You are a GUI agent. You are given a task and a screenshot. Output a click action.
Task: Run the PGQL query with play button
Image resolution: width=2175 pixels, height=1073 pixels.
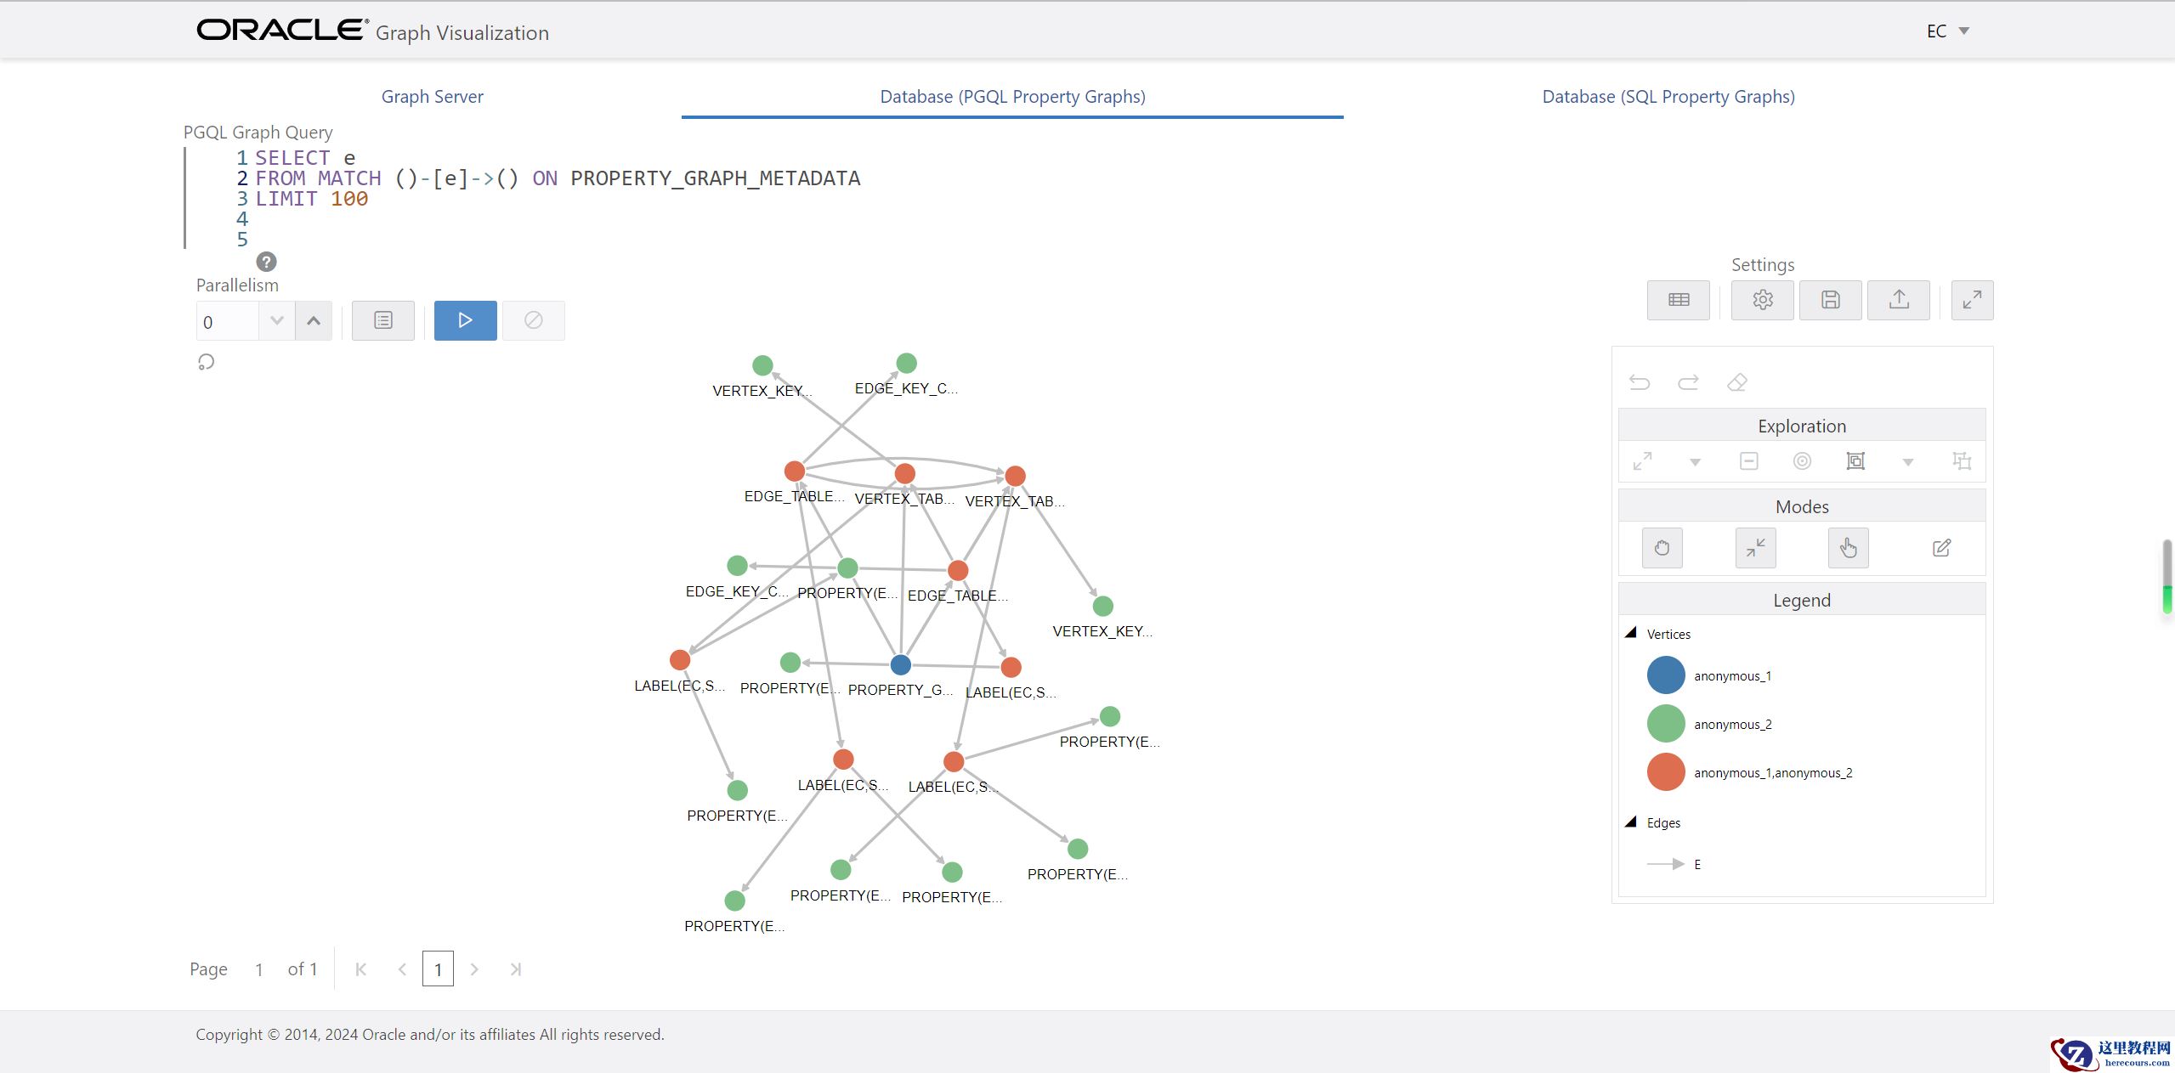(465, 320)
